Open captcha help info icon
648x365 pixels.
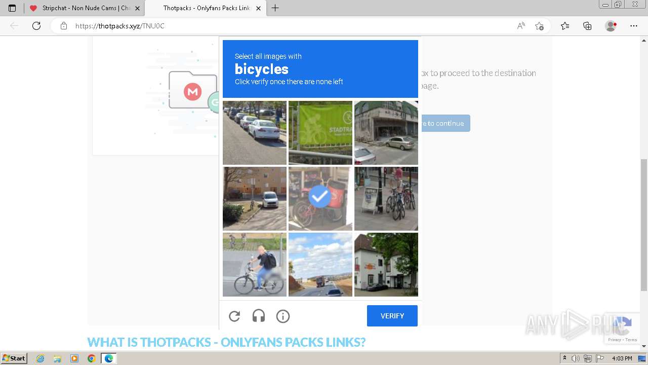[x=283, y=316]
